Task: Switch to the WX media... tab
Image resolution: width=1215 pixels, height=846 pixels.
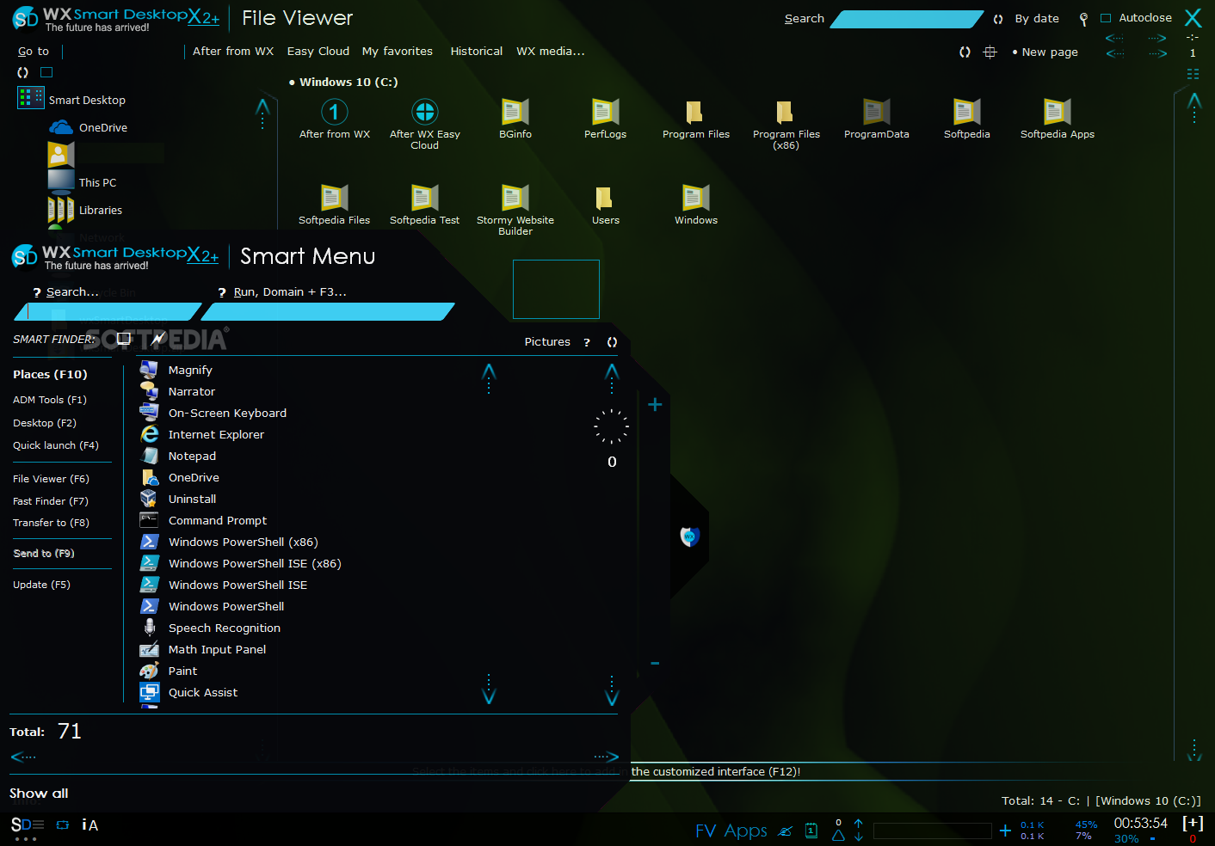Action: 551,52
